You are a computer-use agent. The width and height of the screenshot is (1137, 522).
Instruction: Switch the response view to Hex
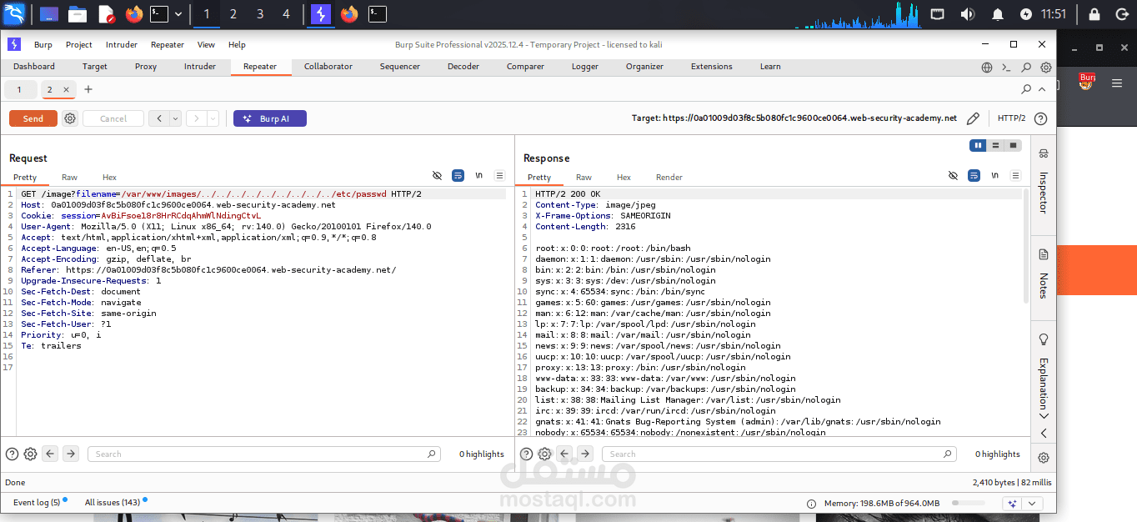point(624,178)
